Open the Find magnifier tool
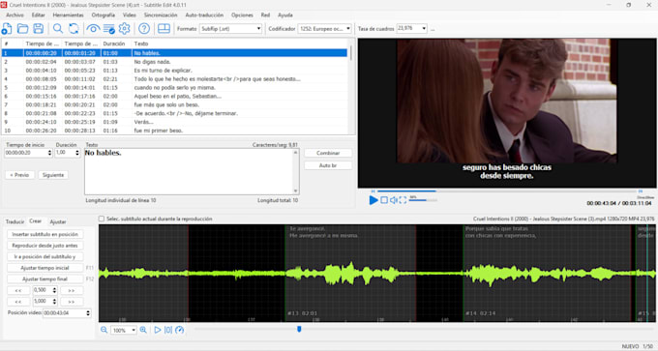 tap(58, 28)
